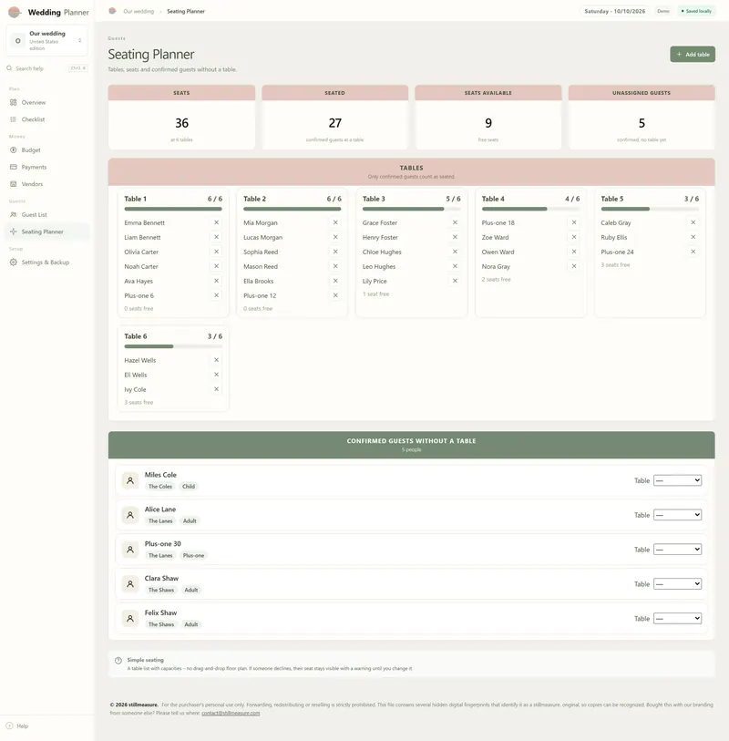
Task: Unseat Caleb Gray from Table 5
Action: point(693,222)
